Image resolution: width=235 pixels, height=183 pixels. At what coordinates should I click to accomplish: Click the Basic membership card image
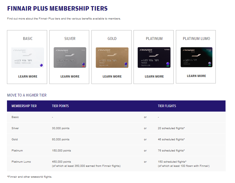click(x=28, y=57)
